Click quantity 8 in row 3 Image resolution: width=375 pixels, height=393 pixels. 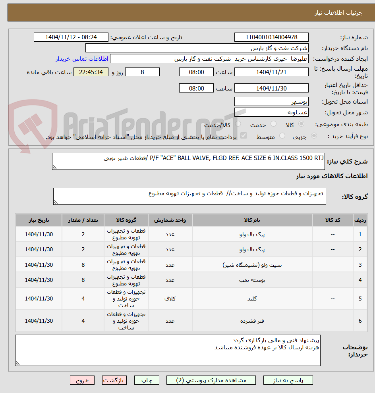click(x=83, y=265)
